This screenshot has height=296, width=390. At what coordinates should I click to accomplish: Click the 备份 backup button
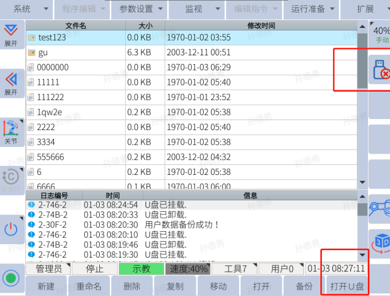click(x=305, y=287)
